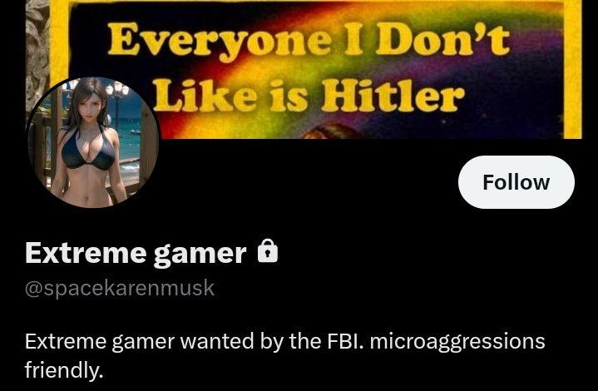Screen dimensions: 598x391
Task: Click the Follow button
Action: (x=516, y=182)
